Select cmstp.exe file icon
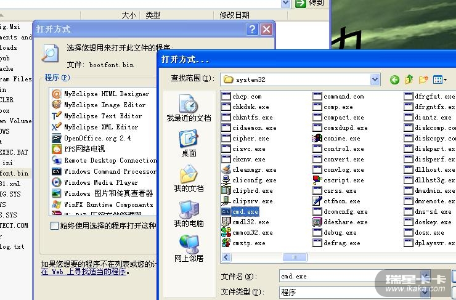The width and height of the screenshot is (456, 300). 226,243
